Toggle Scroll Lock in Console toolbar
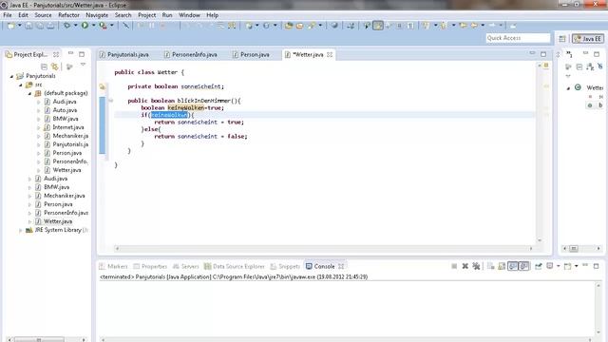Screen dimensions: 608x342 coord(502,266)
